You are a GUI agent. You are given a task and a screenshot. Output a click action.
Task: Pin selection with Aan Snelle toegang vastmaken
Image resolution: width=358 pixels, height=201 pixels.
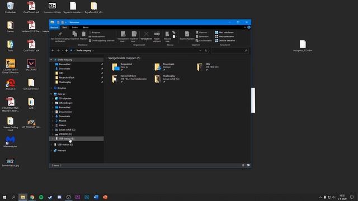[60, 36]
